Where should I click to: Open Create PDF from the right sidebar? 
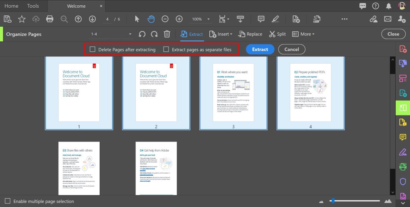tap(402, 48)
